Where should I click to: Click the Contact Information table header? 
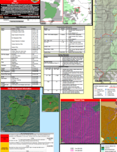pos(21,27)
